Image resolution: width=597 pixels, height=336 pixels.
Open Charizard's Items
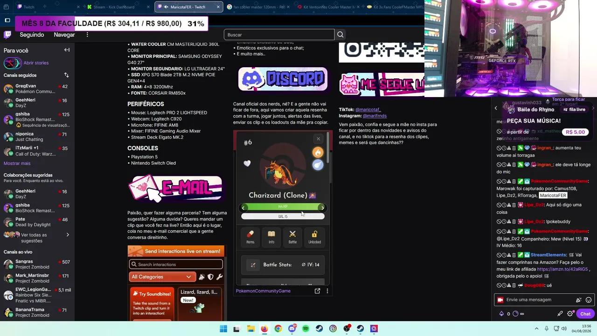coord(250,237)
